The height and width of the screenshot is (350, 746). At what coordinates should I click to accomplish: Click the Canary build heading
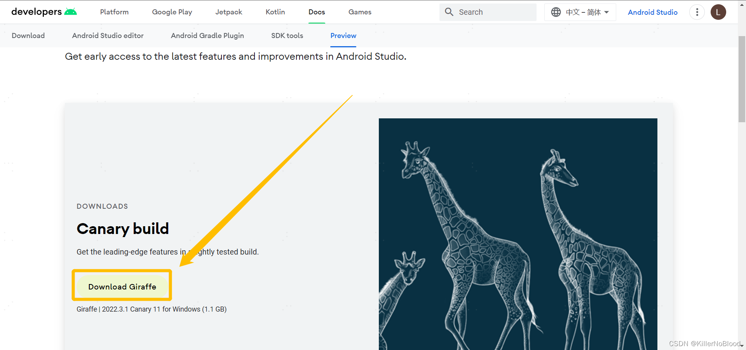tap(123, 229)
